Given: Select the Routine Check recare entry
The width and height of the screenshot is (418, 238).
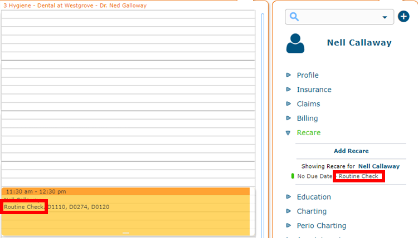Looking at the screenshot, I should click(x=358, y=176).
